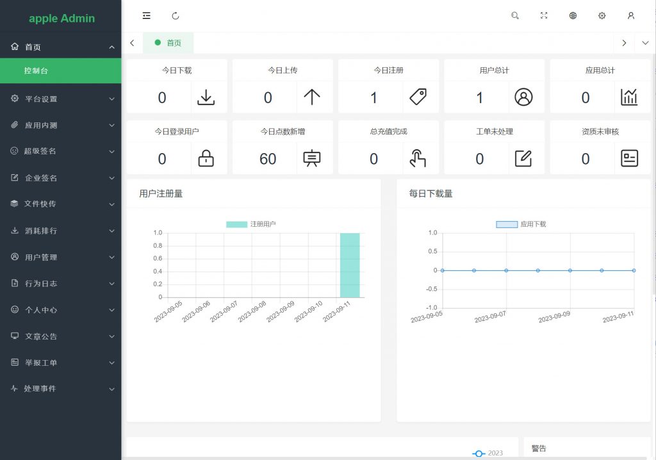Expand the 用户管理 sidebar menu

pyautogui.click(x=60, y=257)
